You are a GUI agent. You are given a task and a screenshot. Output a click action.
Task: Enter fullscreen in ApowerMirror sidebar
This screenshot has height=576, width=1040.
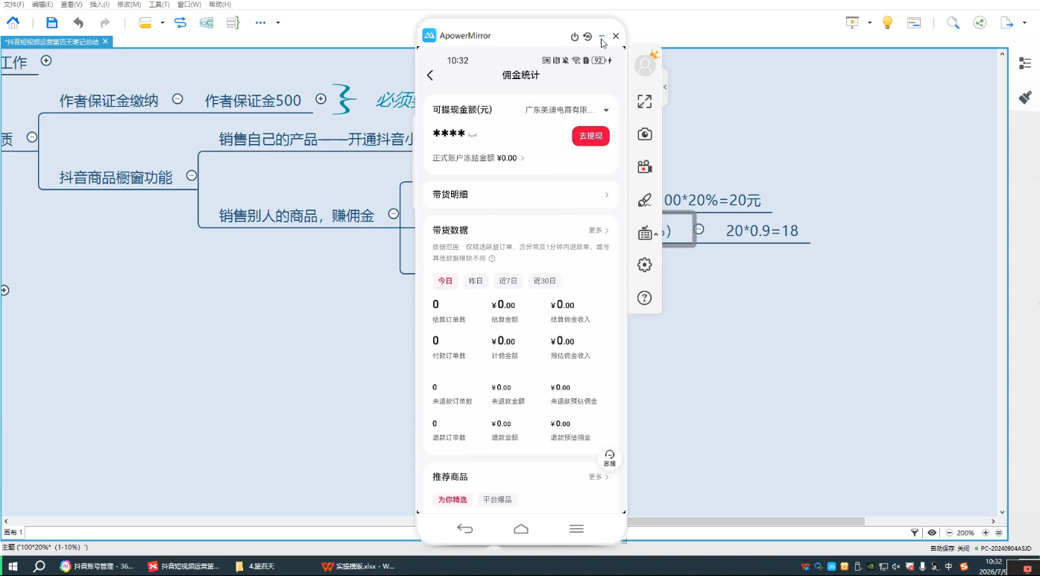pyautogui.click(x=645, y=101)
